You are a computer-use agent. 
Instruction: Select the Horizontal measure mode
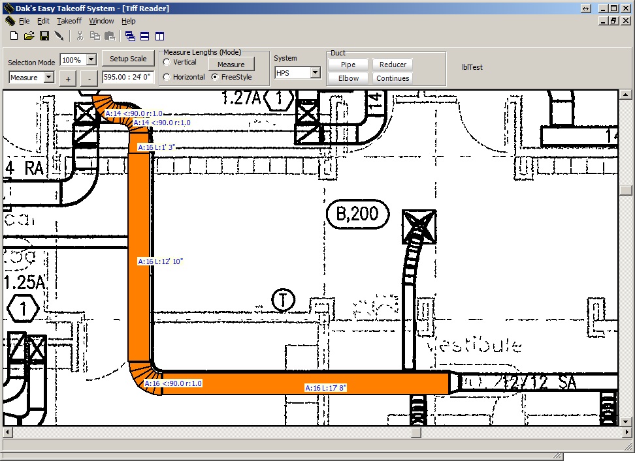(167, 77)
